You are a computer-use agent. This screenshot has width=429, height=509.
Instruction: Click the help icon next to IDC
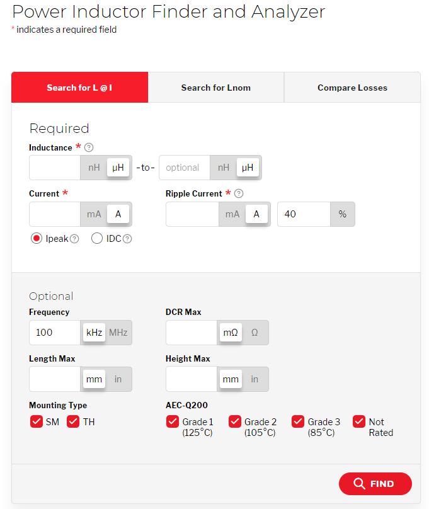[x=127, y=239]
